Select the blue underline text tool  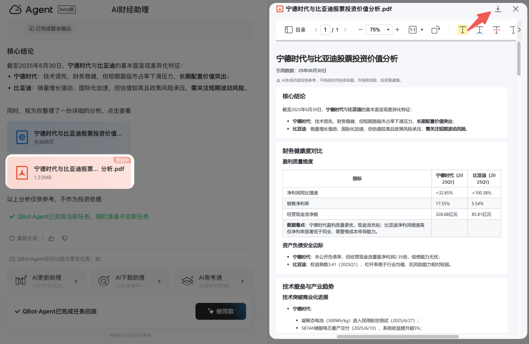[x=480, y=30]
